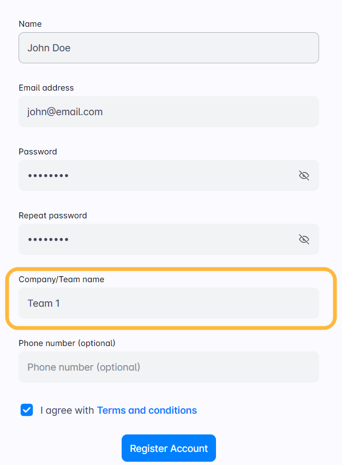The image size is (342, 465).
Task: Focus the empty Phone number input
Action: click(x=169, y=367)
